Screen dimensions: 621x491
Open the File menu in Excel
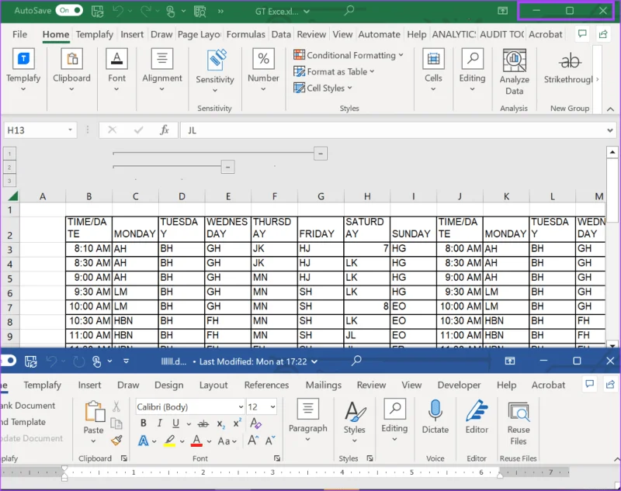coord(20,34)
